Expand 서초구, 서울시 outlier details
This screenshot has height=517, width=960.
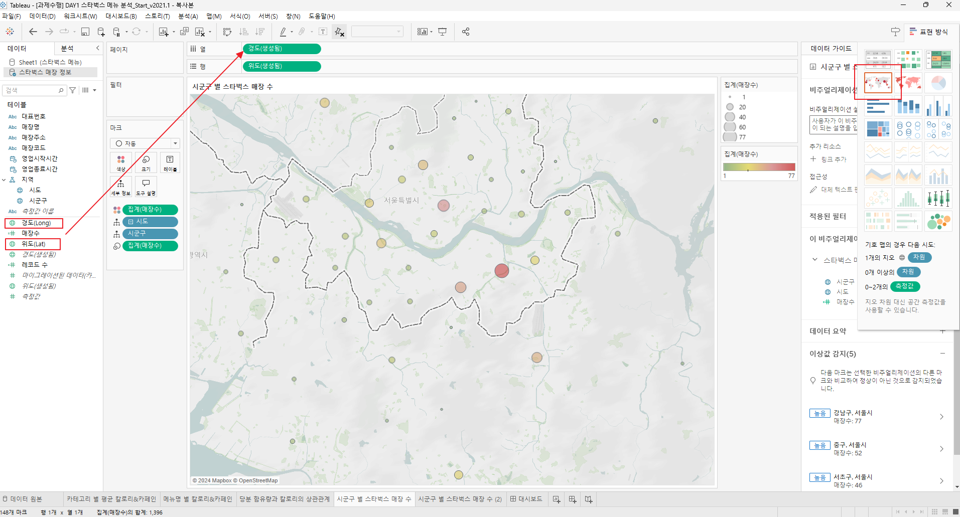click(x=941, y=481)
